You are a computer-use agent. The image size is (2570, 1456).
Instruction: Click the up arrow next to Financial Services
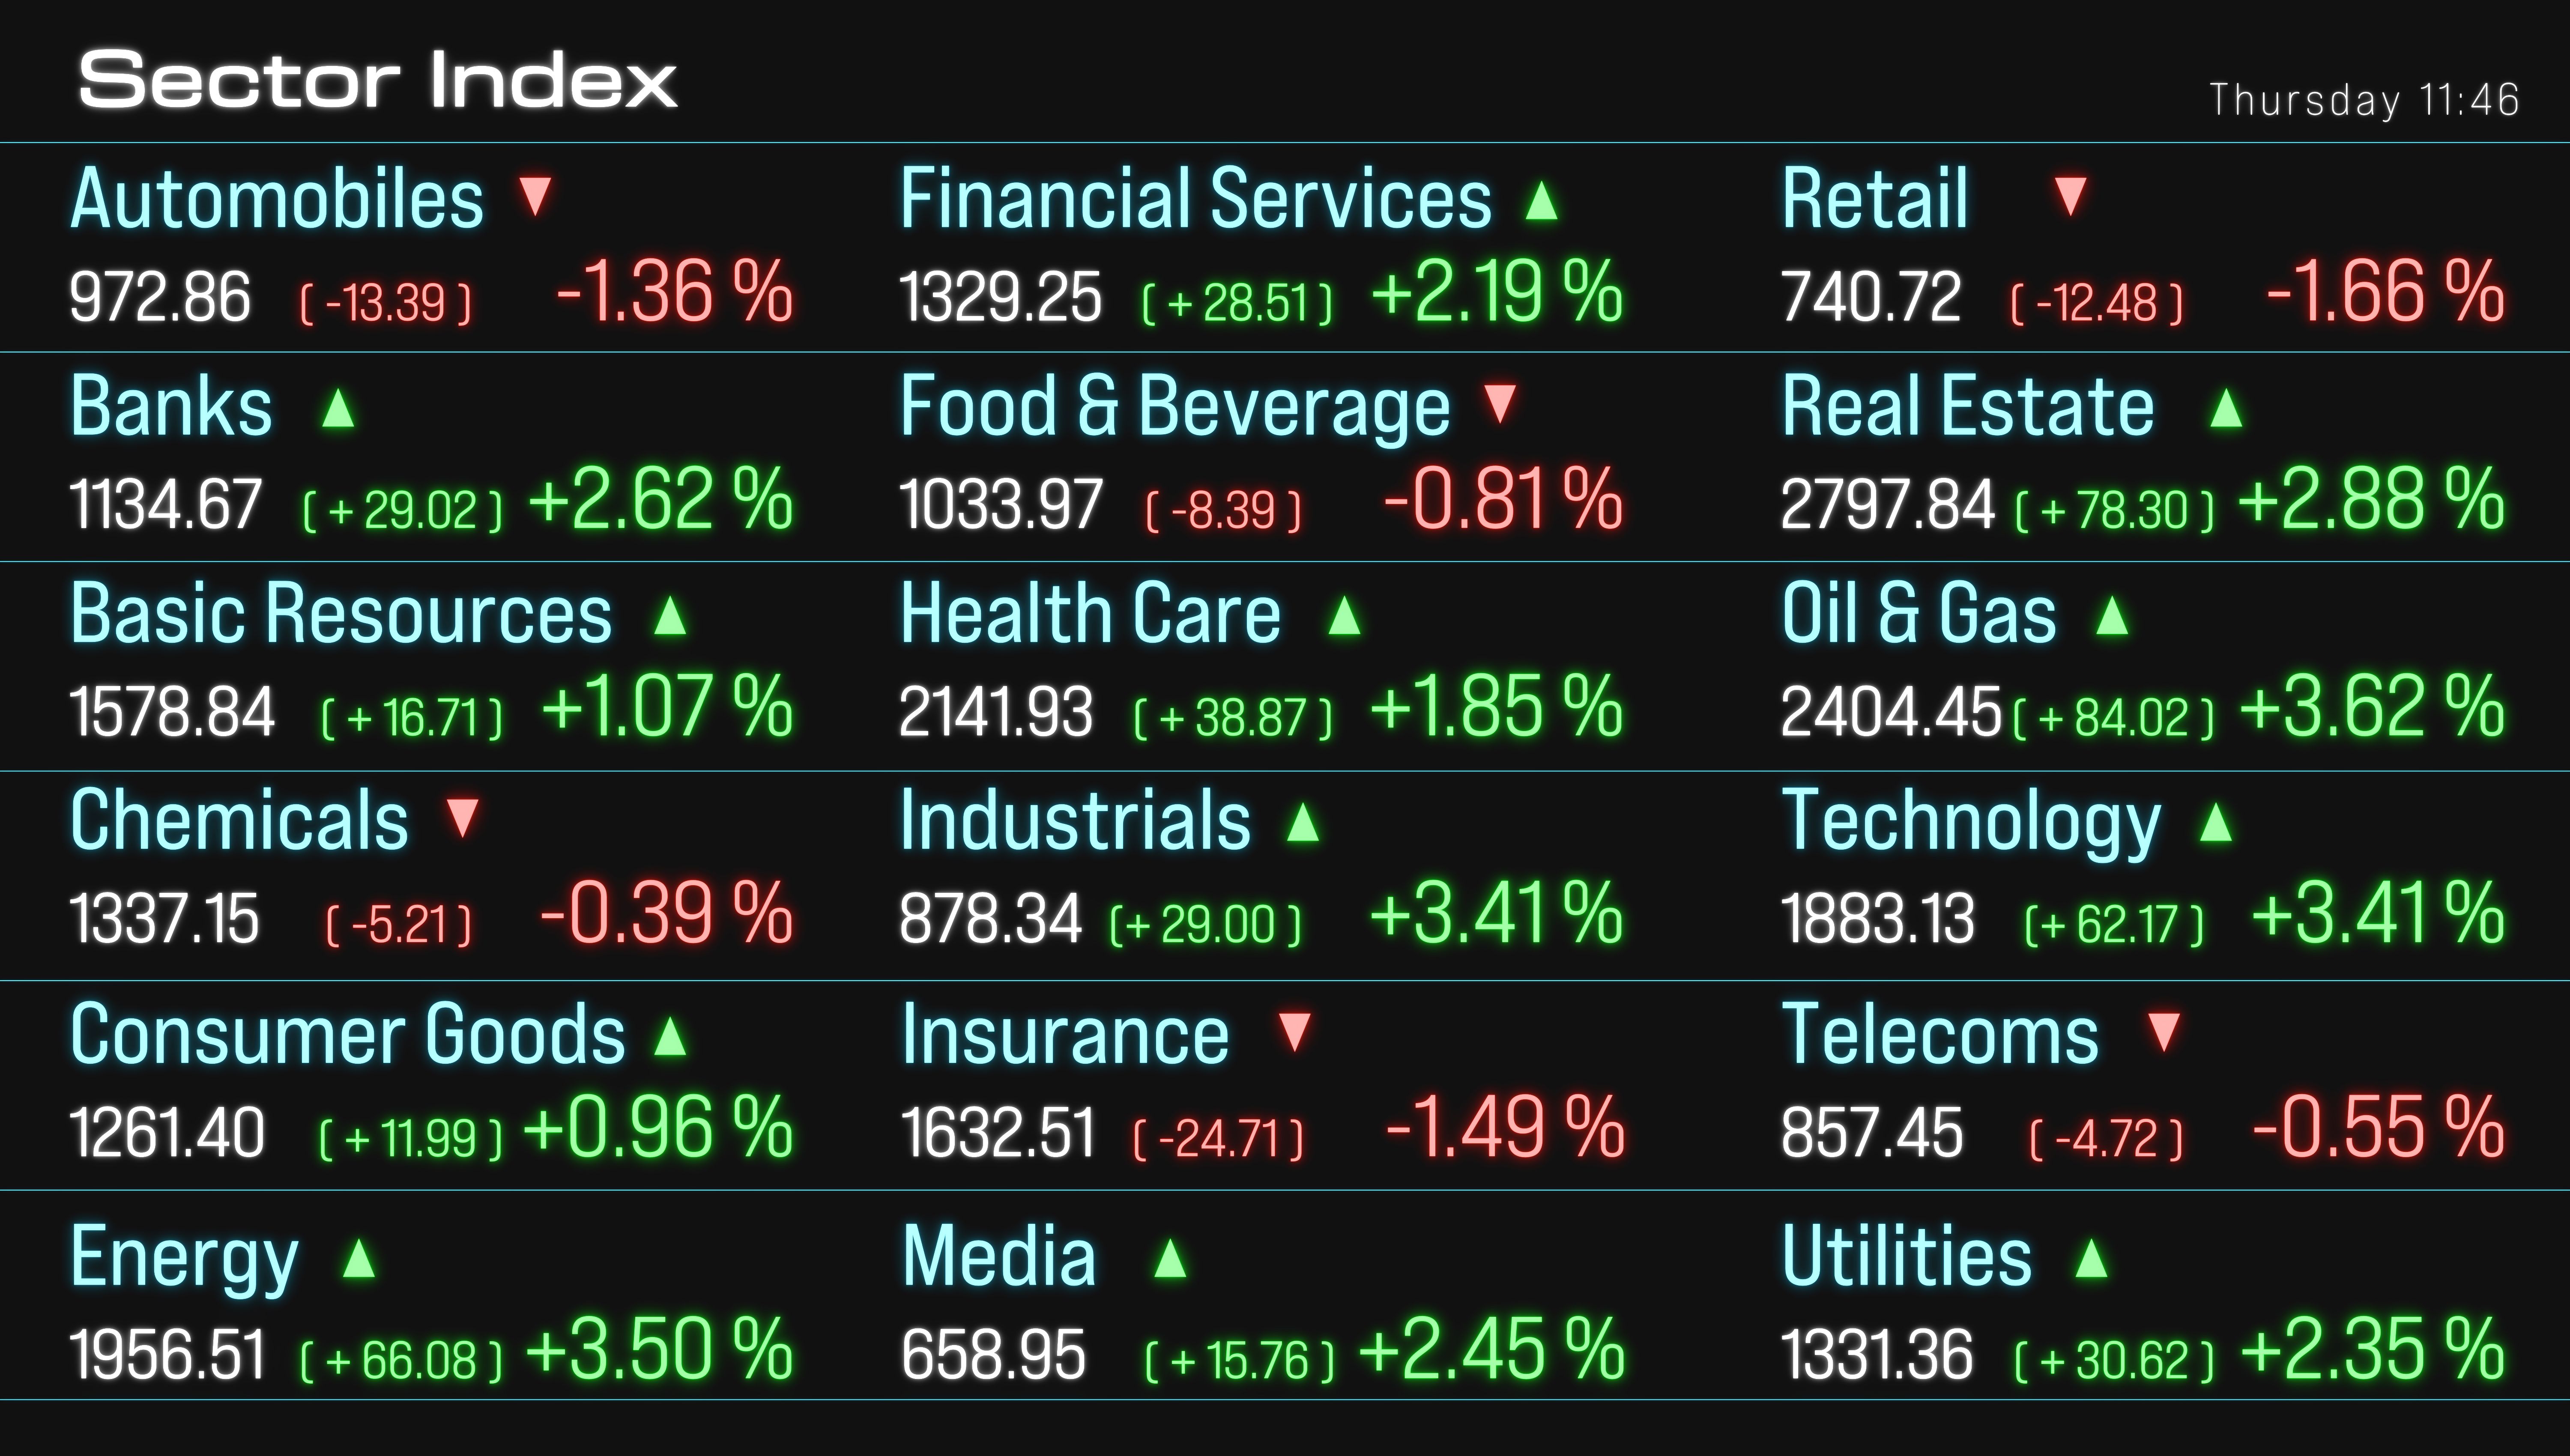tap(1541, 200)
